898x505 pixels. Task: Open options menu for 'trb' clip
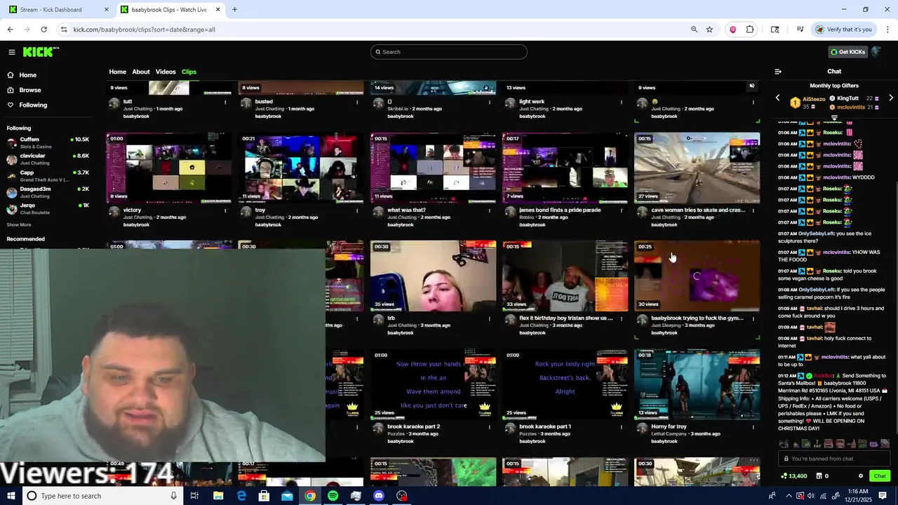pos(489,318)
